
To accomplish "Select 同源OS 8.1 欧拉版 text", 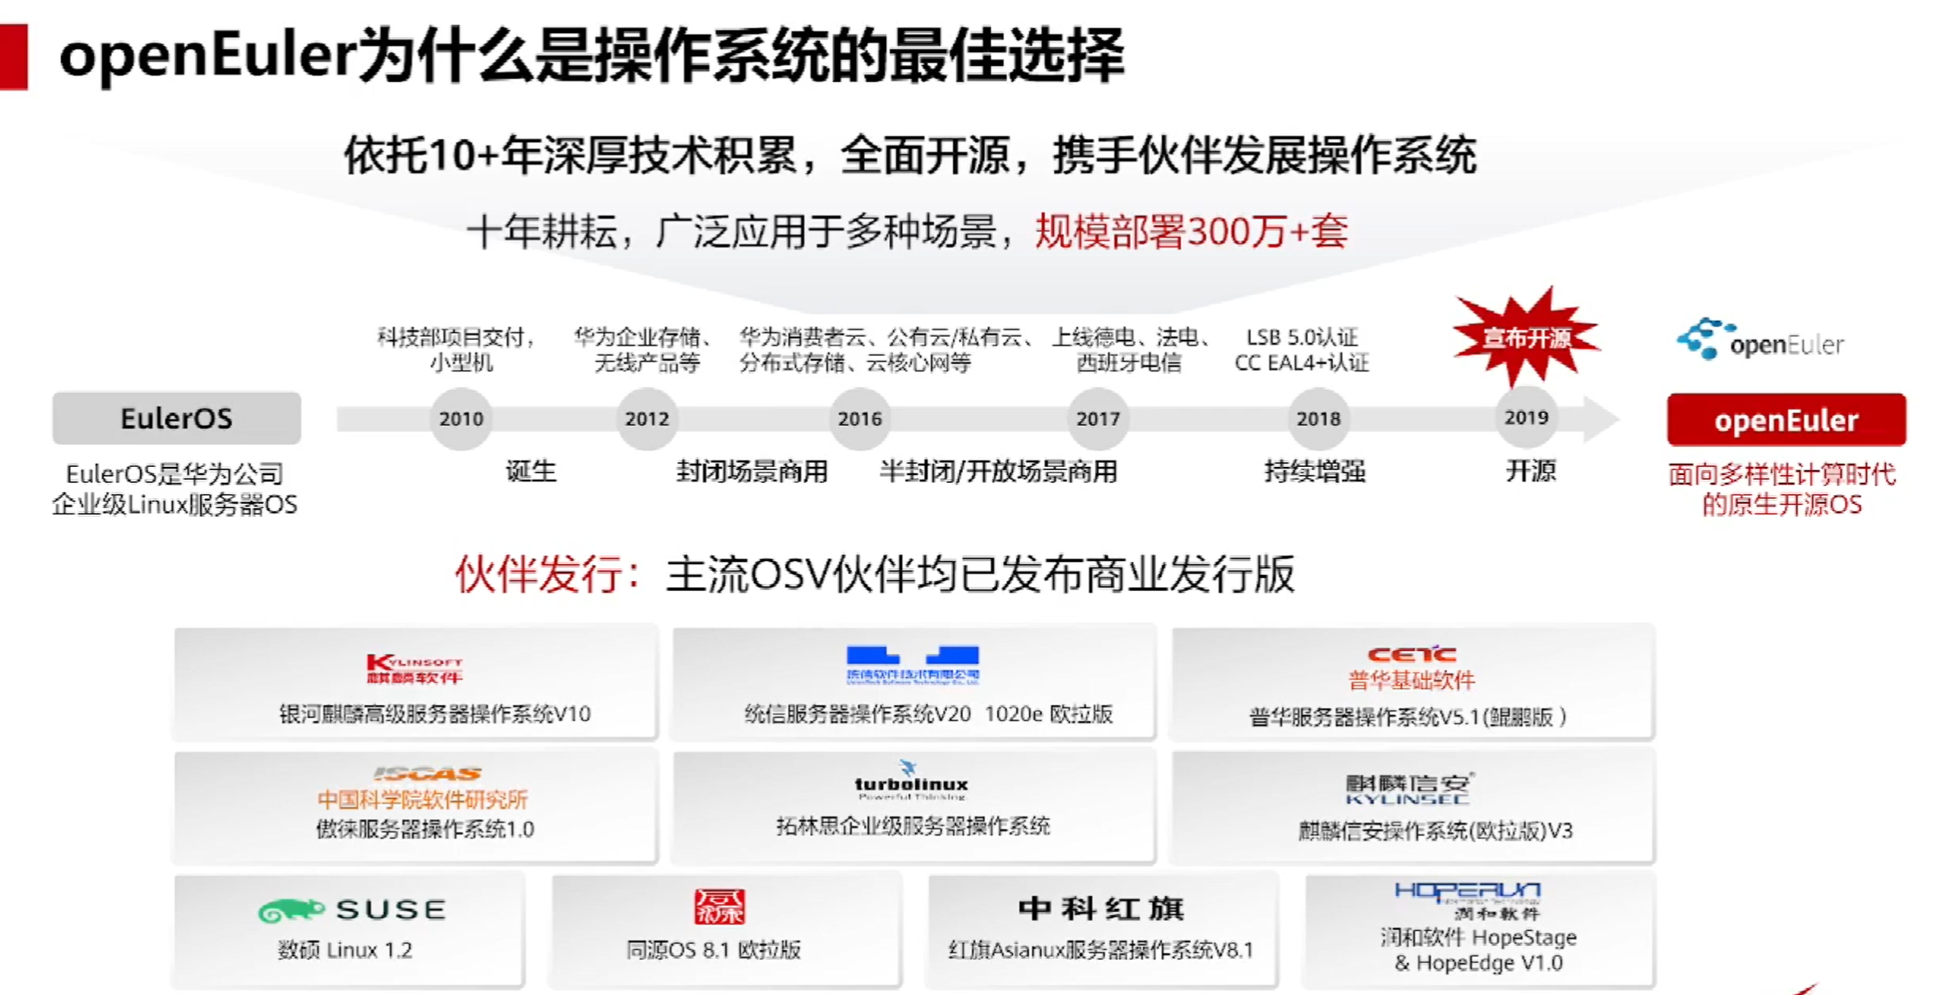I will pos(714,950).
